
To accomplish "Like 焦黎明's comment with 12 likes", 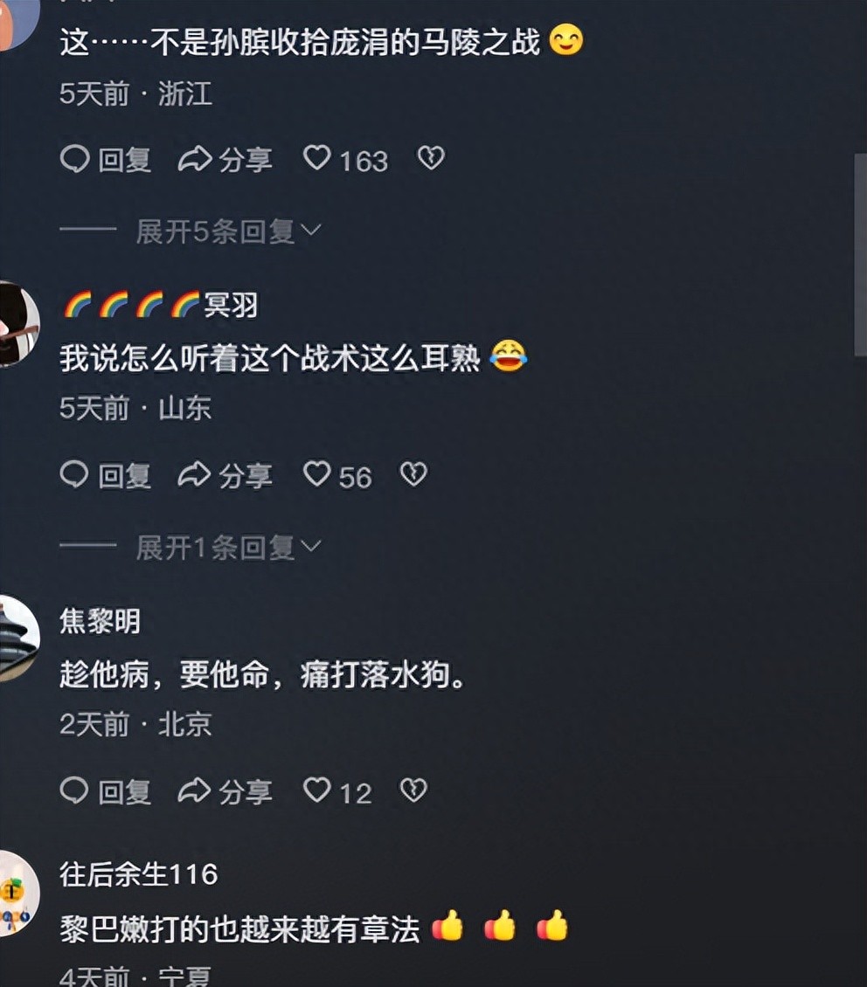I will pos(337,791).
